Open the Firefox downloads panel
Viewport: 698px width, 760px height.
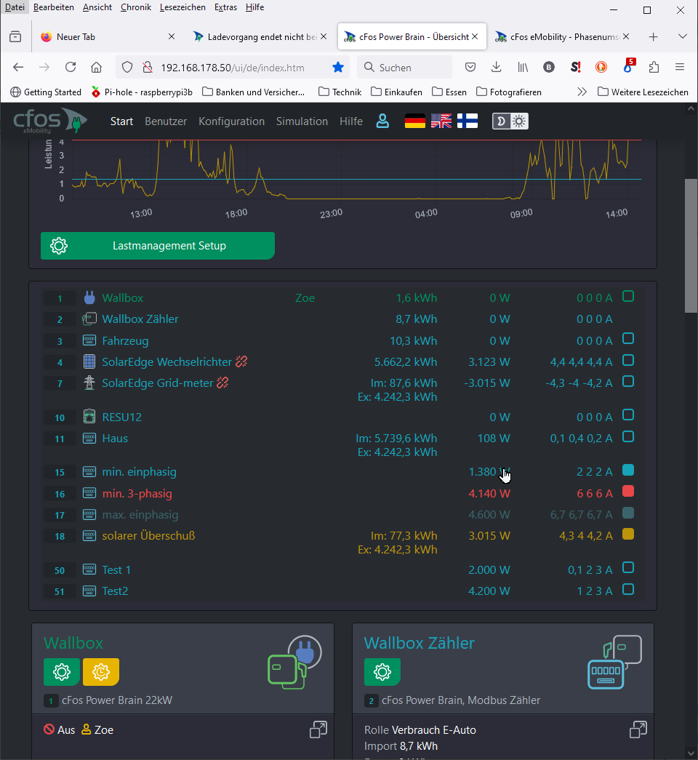(x=496, y=67)
